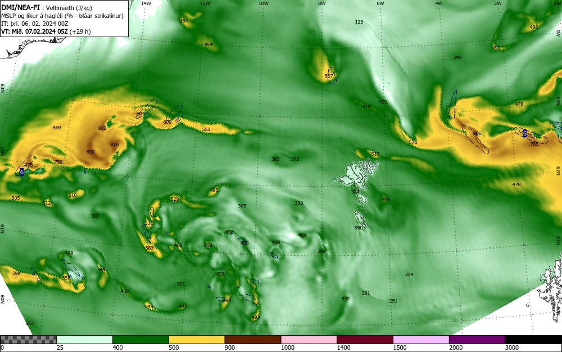The width and height of the screenshot is (562, 352).
Task: Click the '281' CAPE value
Action: click(x=366, y=293)
